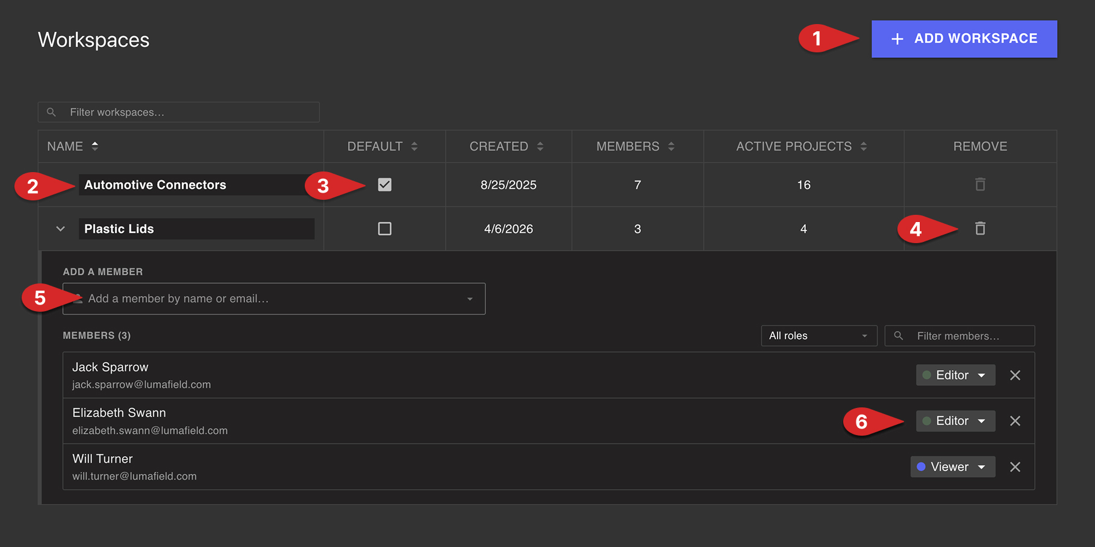Click active projects count 4 for Plastic Lids
Image resolution: width=1095 pixels, height=547 pixels.
tap(803, 229)
